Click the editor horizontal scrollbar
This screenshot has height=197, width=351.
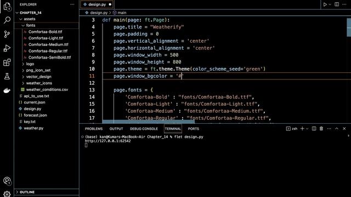pos(149,121)
